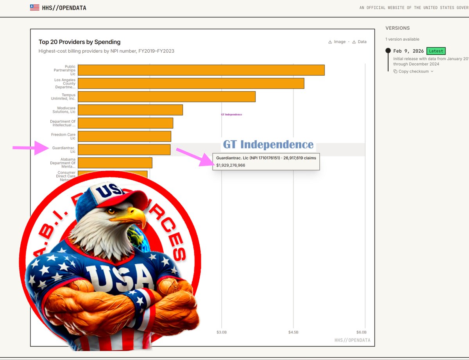Click the Public Partnerships Llc label

[x=64, y=70]
